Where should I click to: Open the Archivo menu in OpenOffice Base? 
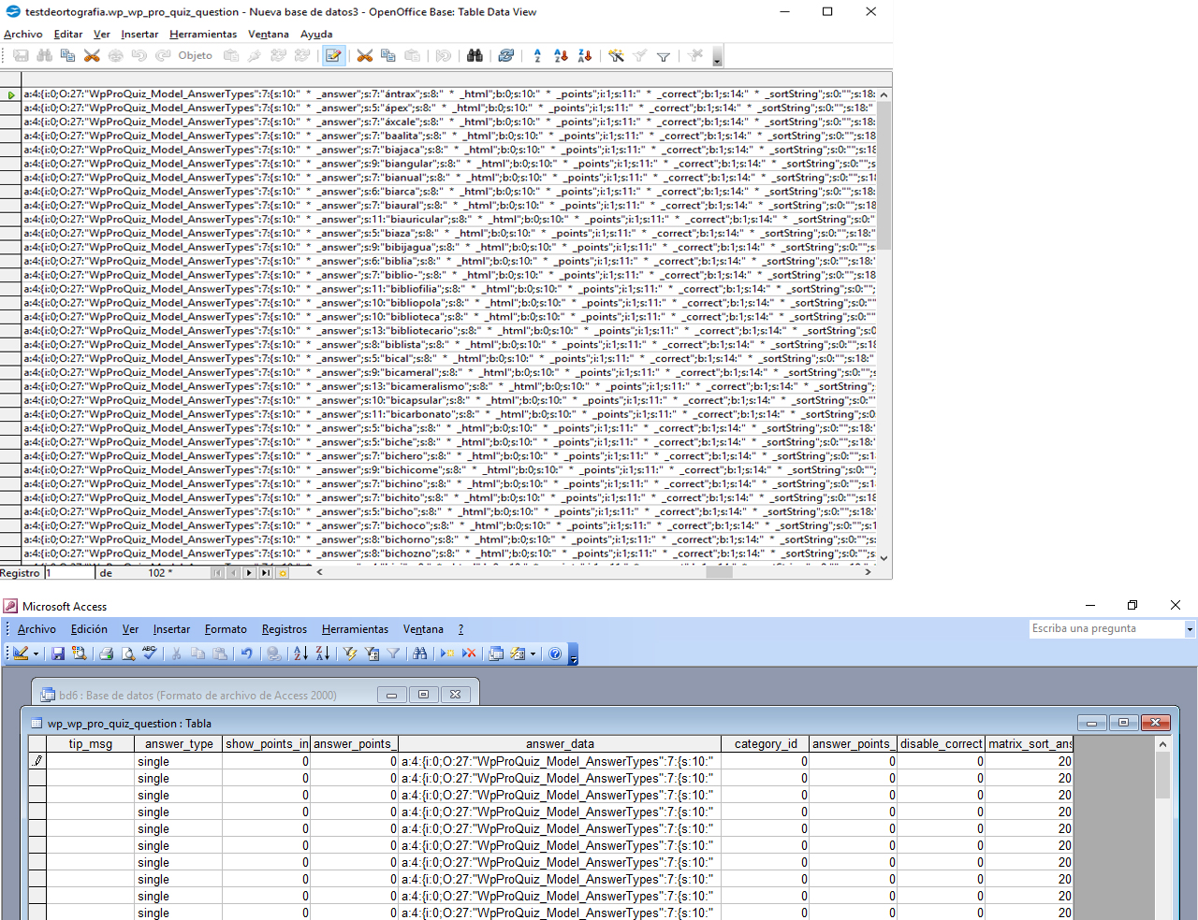(23, 34)
